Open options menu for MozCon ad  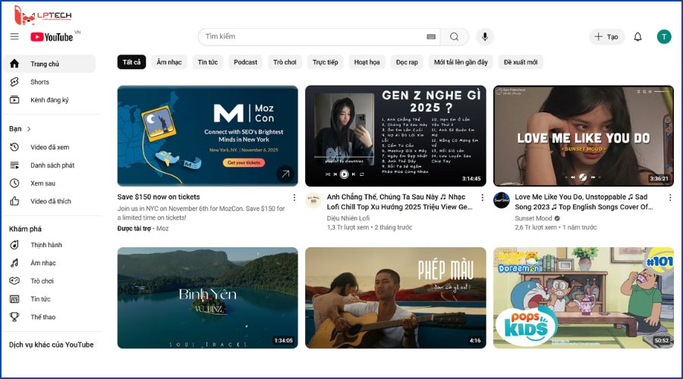click(294, 198)
